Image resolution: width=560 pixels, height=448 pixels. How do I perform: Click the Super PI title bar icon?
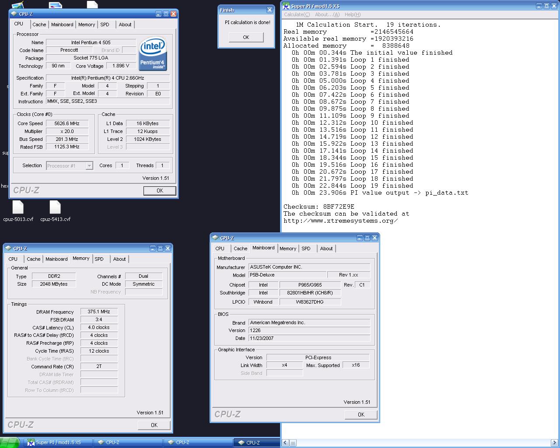pyautogui.click(x=286, y=6)
